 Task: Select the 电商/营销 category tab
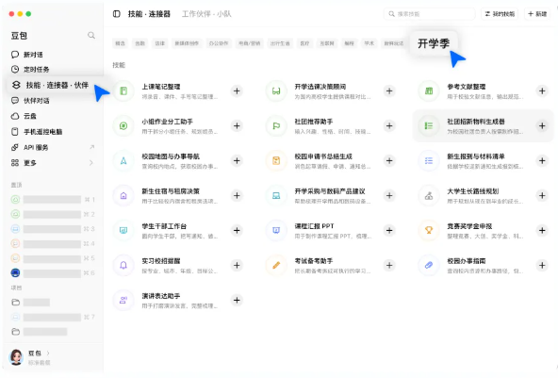pos(249,43)
